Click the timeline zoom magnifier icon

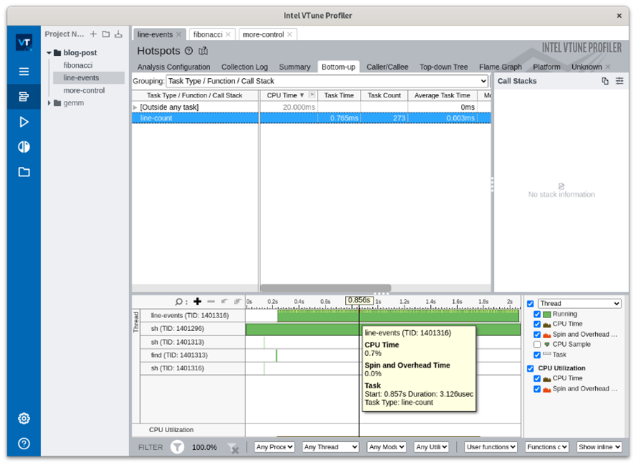179,302
